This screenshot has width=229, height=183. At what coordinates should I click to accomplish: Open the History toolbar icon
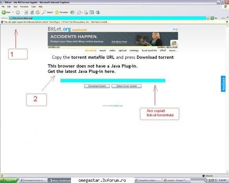(x=72, y=12)
